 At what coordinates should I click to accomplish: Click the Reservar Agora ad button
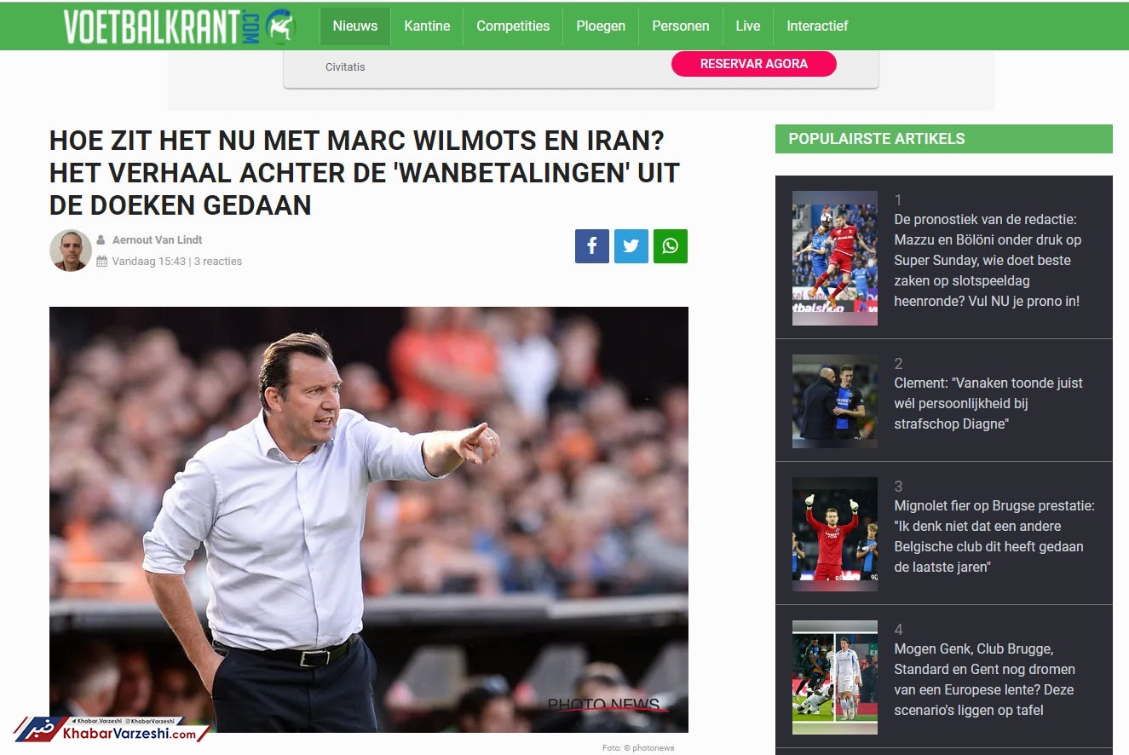tap(754, 64)
